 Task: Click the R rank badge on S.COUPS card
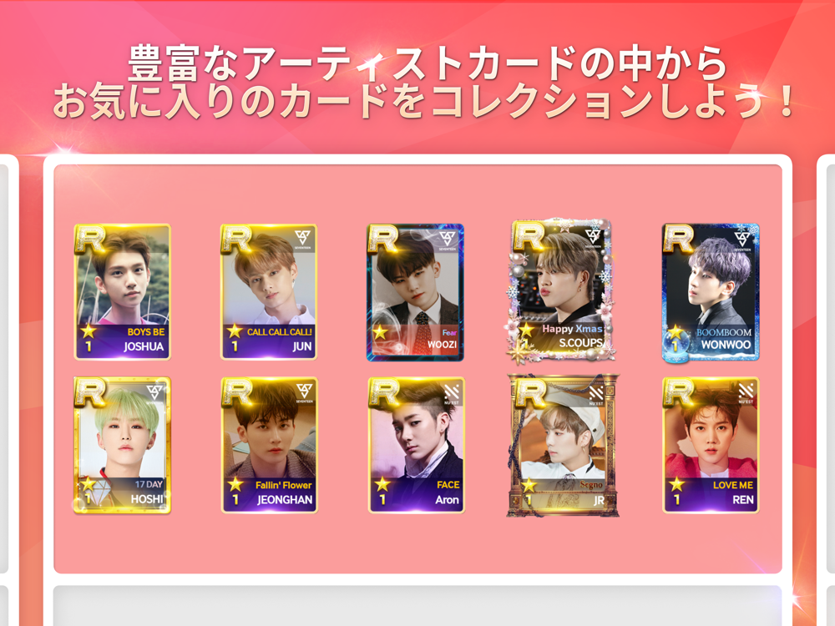(x=529, y=236)
